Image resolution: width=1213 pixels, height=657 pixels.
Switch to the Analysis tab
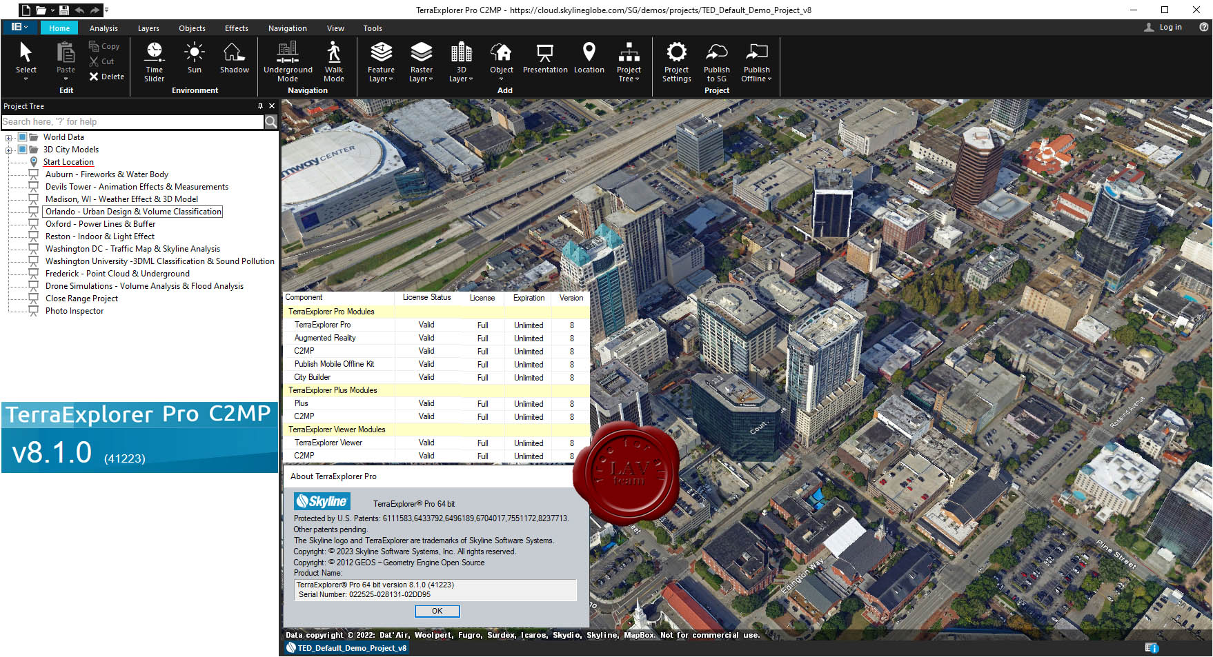103,28
